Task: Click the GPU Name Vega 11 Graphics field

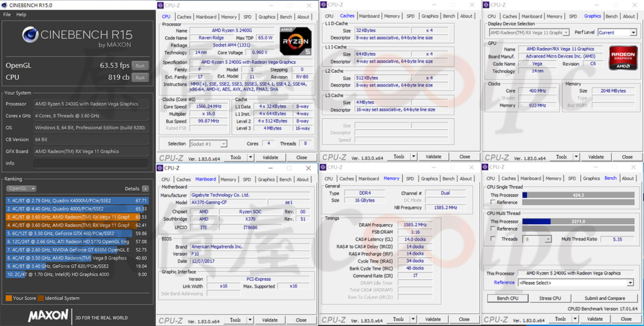Action: coord(561,49)
